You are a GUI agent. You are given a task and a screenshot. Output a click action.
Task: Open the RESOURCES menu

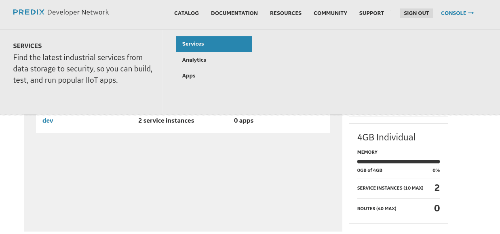pyautogui.click(x=285, y=13)
